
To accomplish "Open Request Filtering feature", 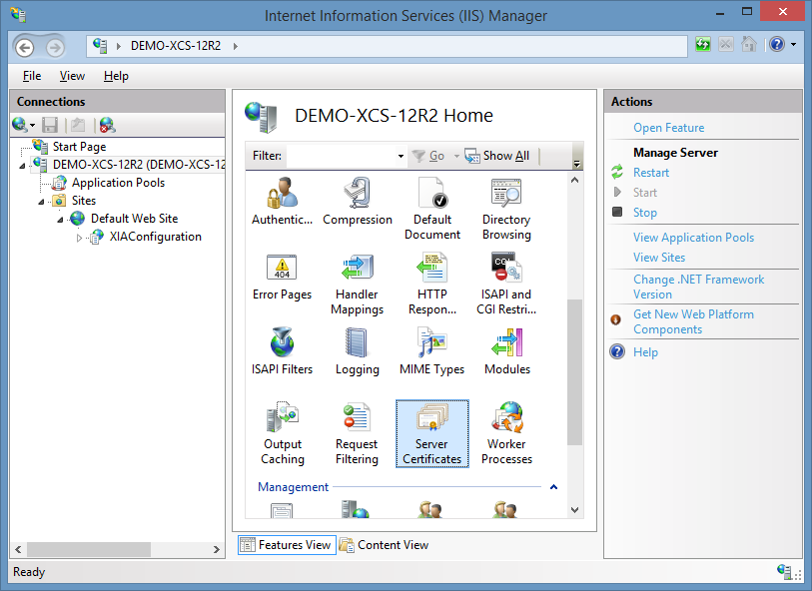I will 358,433.
